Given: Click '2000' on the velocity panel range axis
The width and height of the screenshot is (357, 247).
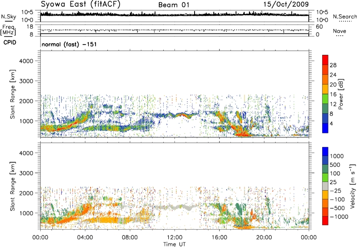Looking at the screenshot, I should 26,193.
